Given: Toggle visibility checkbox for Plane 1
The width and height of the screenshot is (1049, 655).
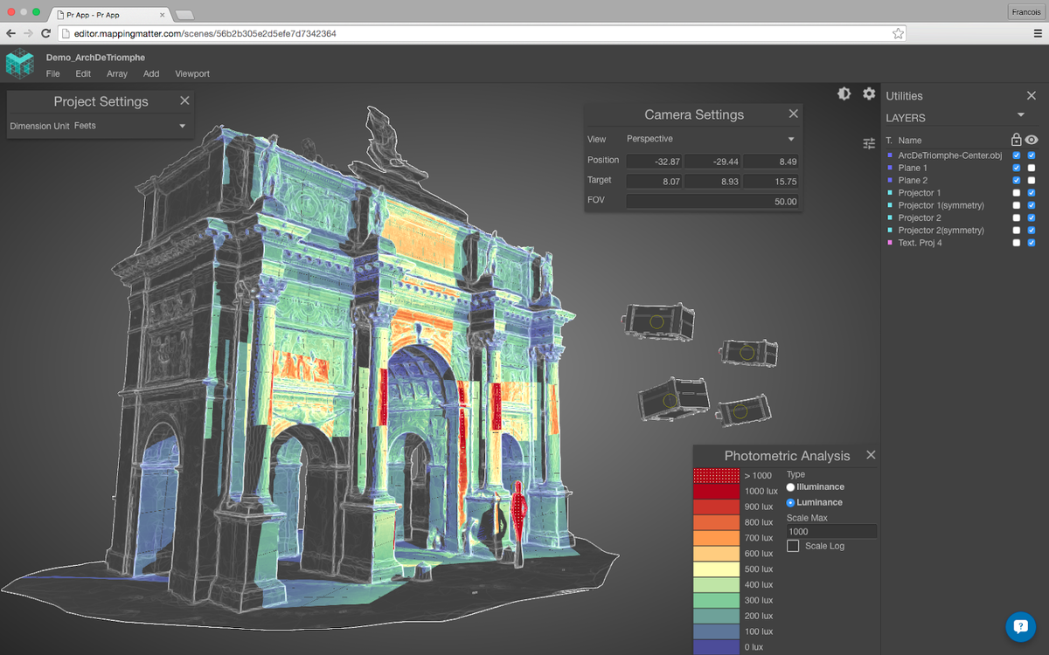Looking at the screenshot, I should (x=1032, y=168).
